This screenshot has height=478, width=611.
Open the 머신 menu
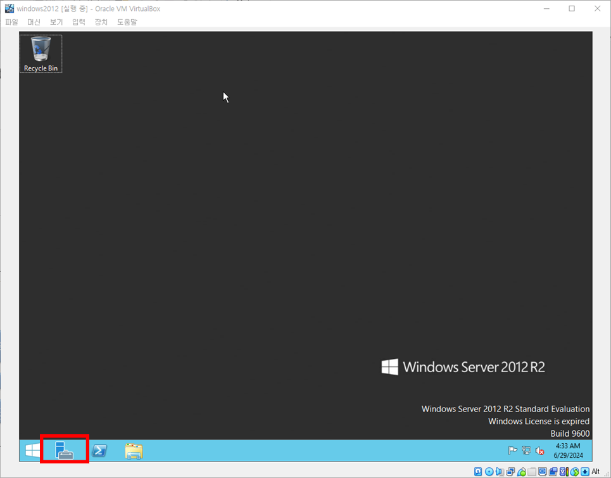(34, 22)
